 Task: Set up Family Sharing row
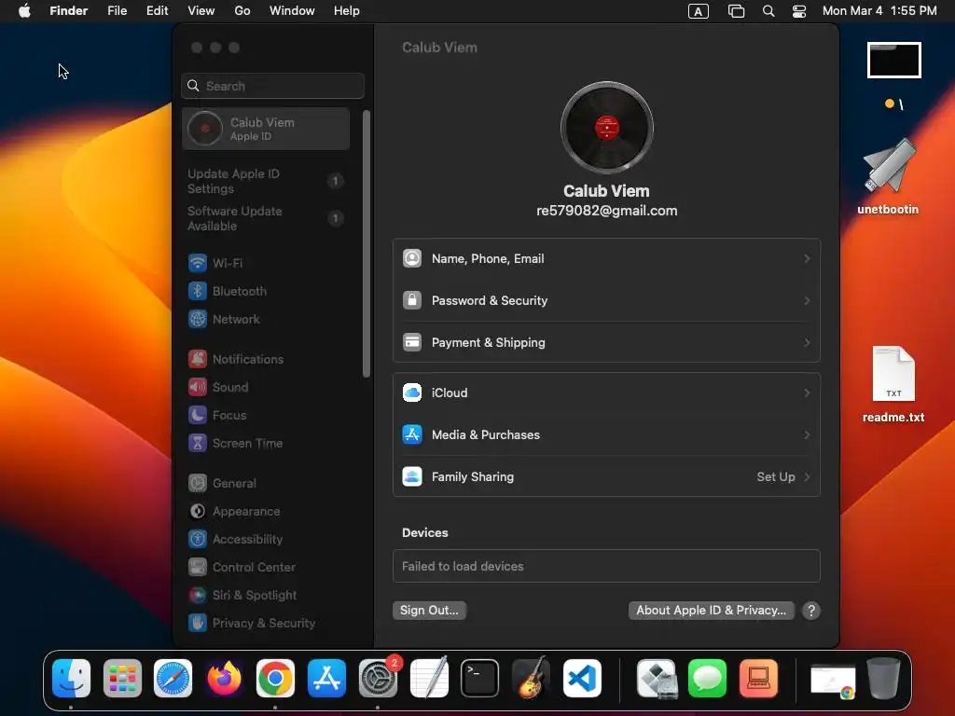[606, 477]
